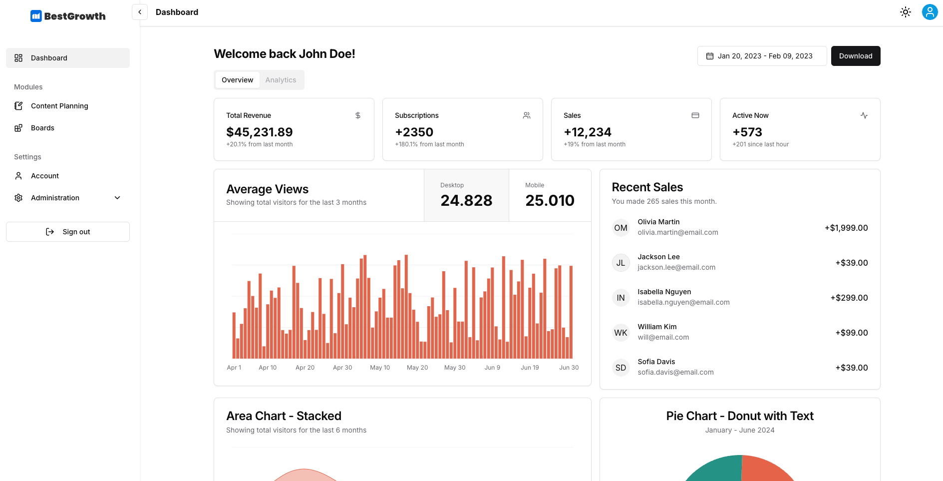Click jackson.lee@email.com address

tap(676, 267)
